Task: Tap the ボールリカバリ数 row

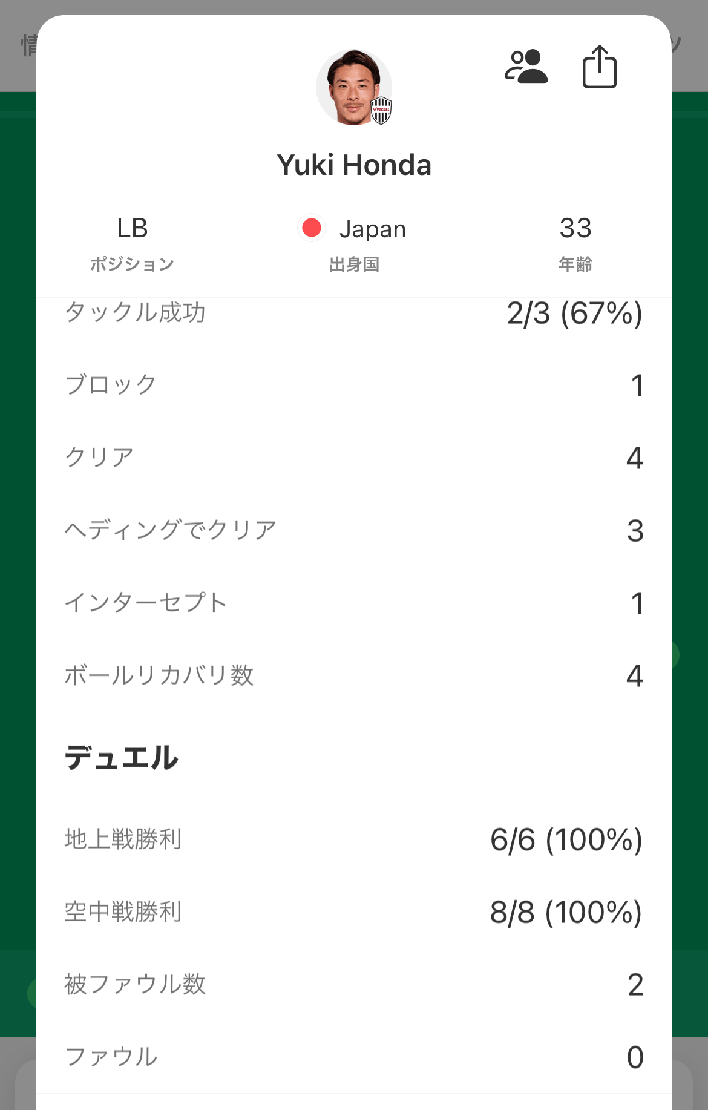Action: tap(354, 675)
